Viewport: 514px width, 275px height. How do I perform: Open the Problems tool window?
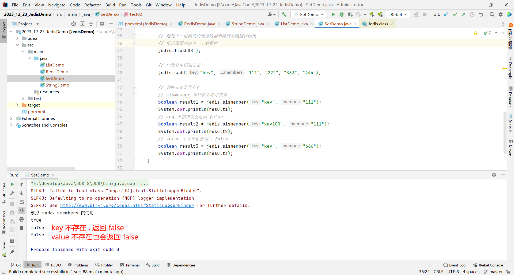click(x=78, y=265)
